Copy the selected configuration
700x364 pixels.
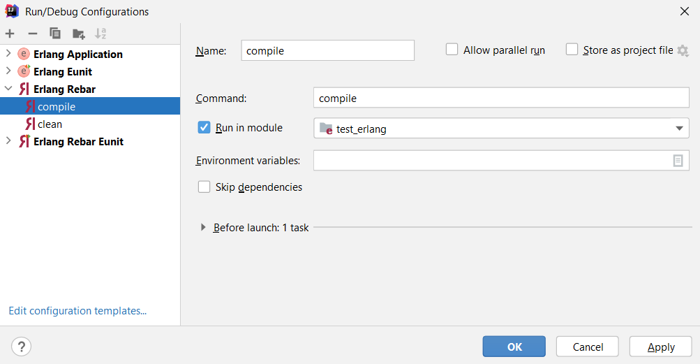pyautogui.click(x=55, y=34)
